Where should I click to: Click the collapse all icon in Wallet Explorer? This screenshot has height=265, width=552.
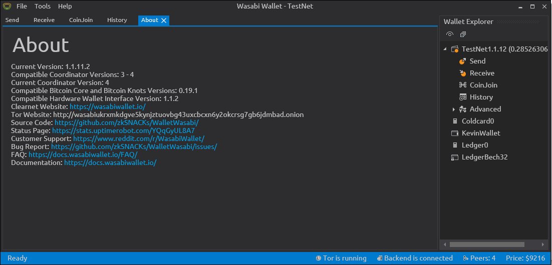463,34
